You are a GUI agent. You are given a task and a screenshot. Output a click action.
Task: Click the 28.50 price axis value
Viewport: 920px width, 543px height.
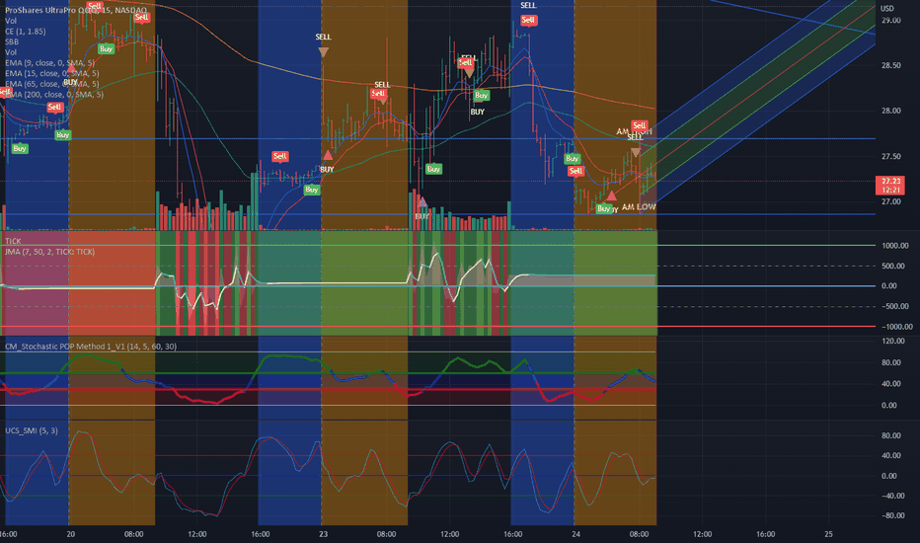click(x=890, y=66)
